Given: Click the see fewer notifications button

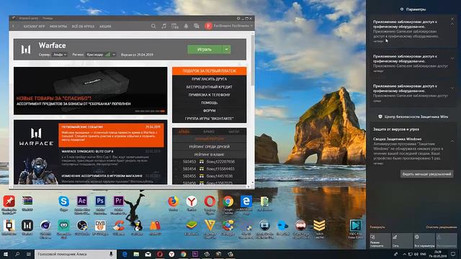Looking at the screenshot, I should coord(426,174).
